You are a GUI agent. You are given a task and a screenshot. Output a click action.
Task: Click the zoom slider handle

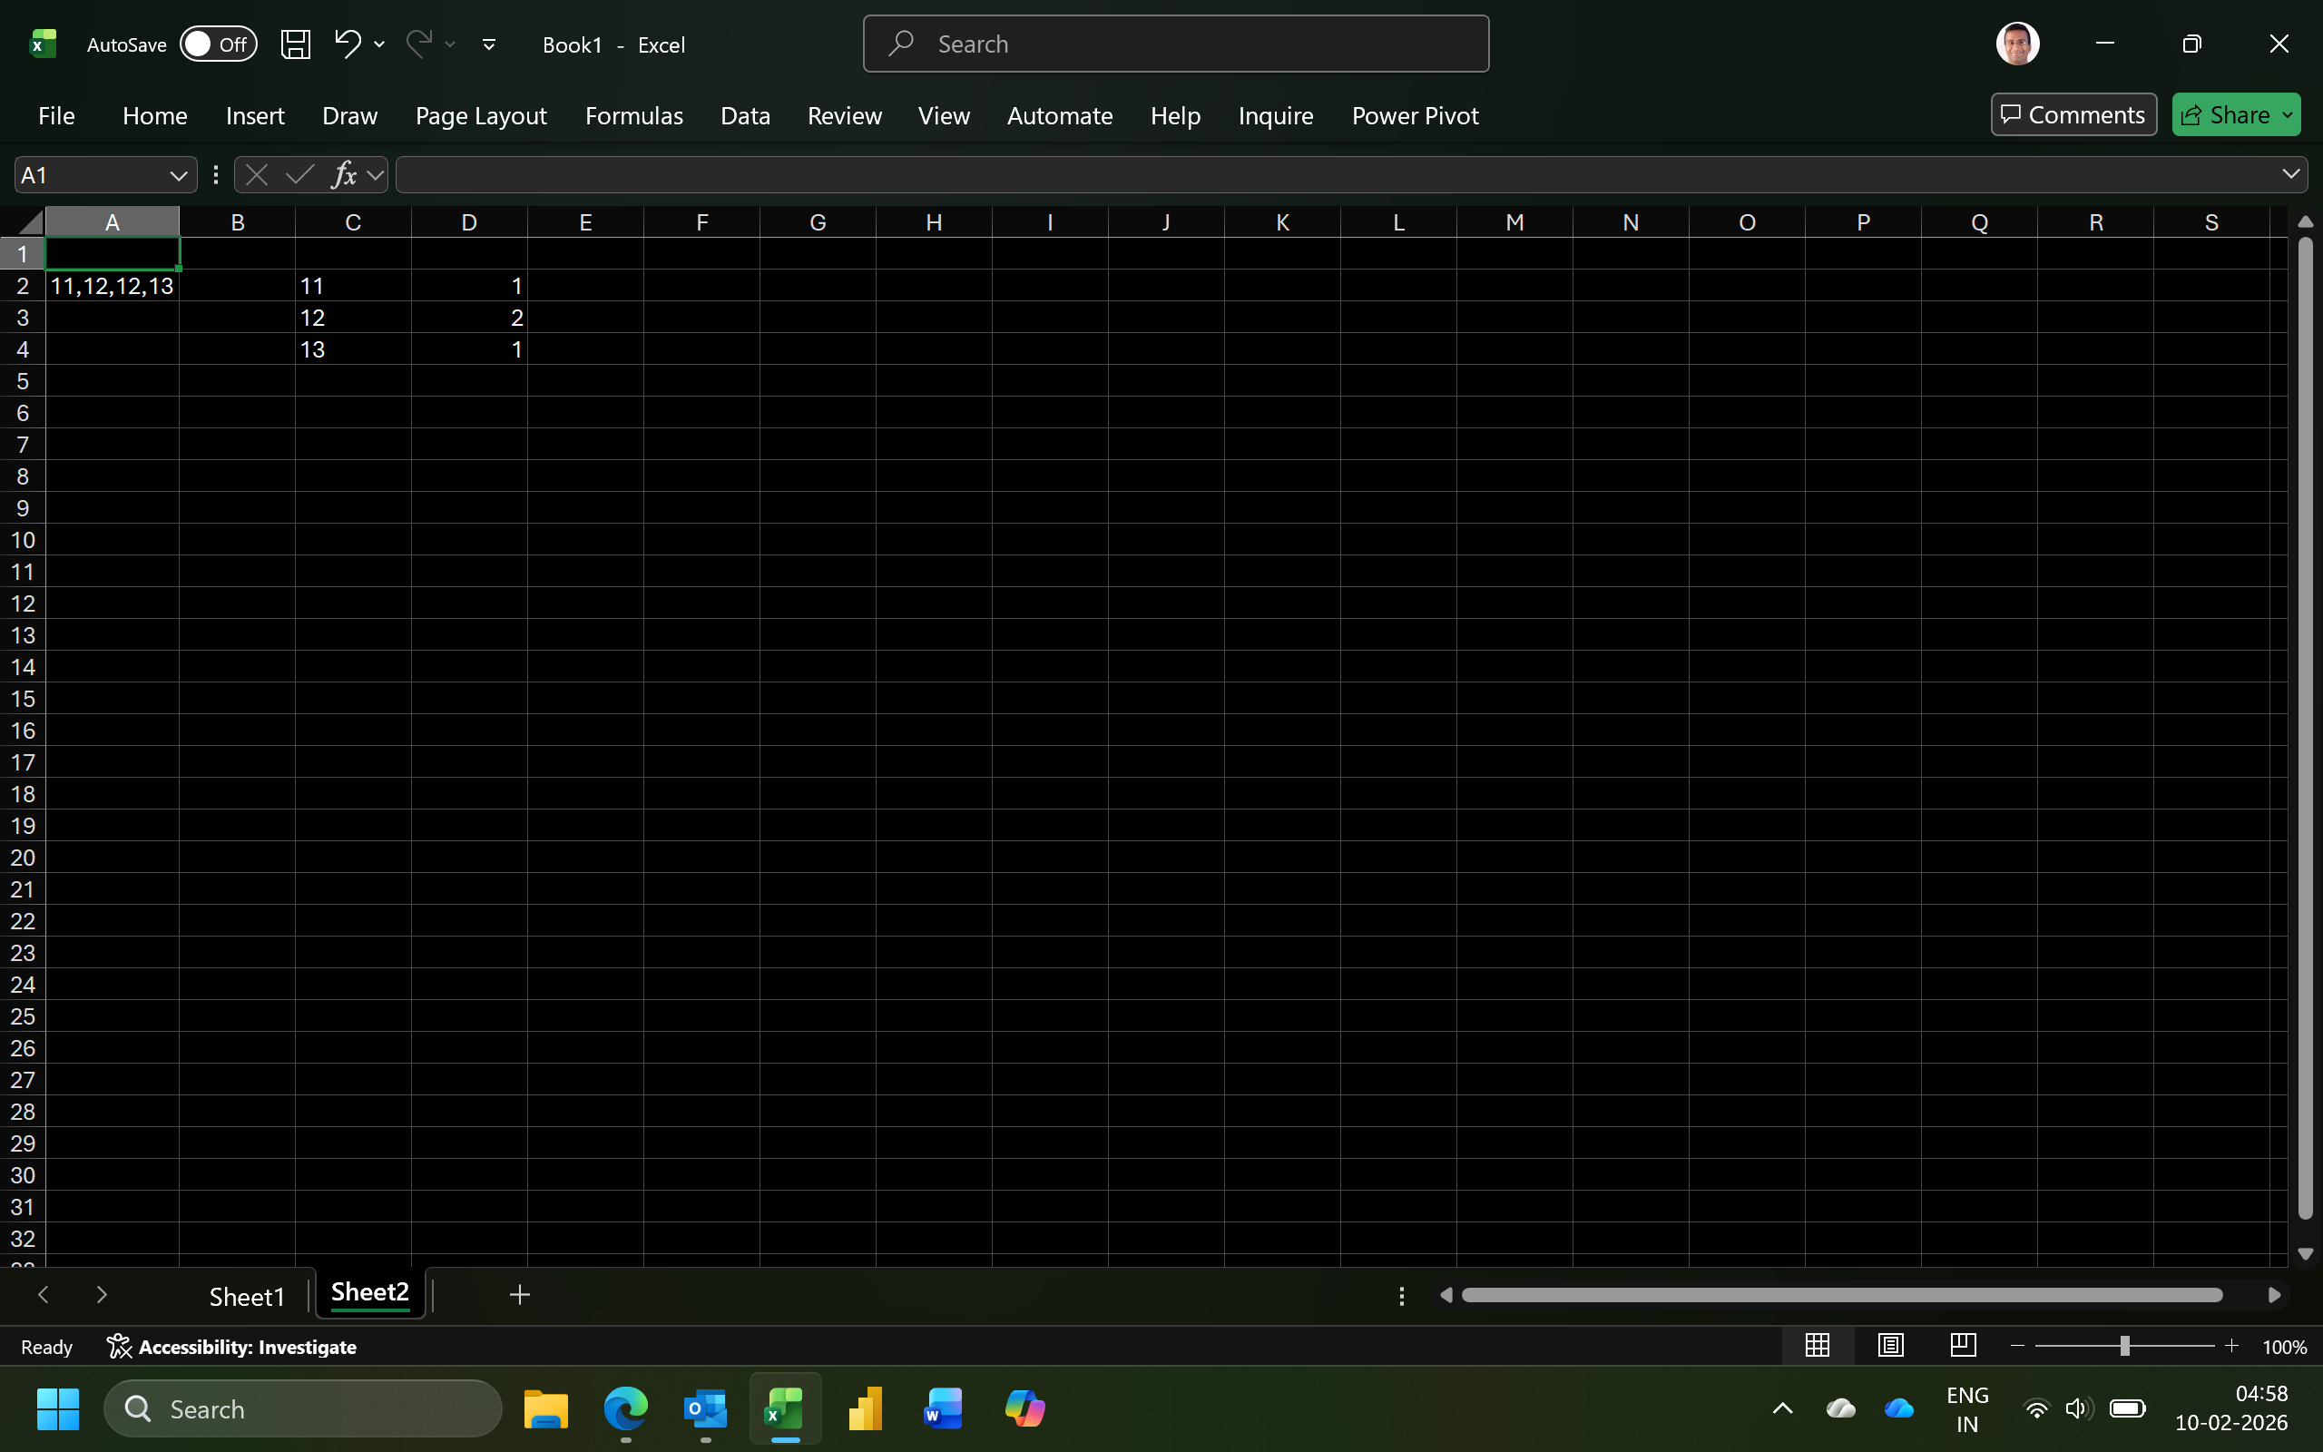click(x=2124, y=1347)
